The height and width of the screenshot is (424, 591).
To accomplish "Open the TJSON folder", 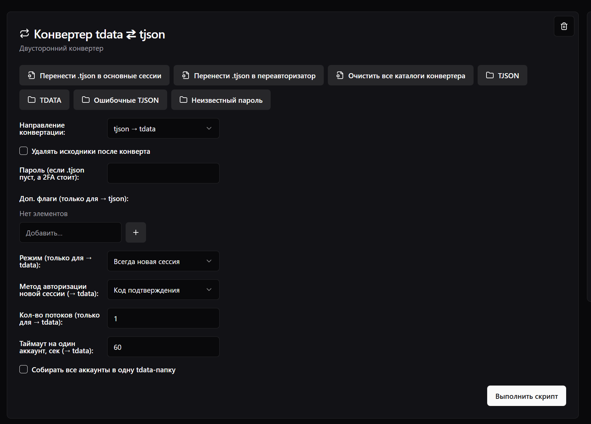I will tap(502, 75).
